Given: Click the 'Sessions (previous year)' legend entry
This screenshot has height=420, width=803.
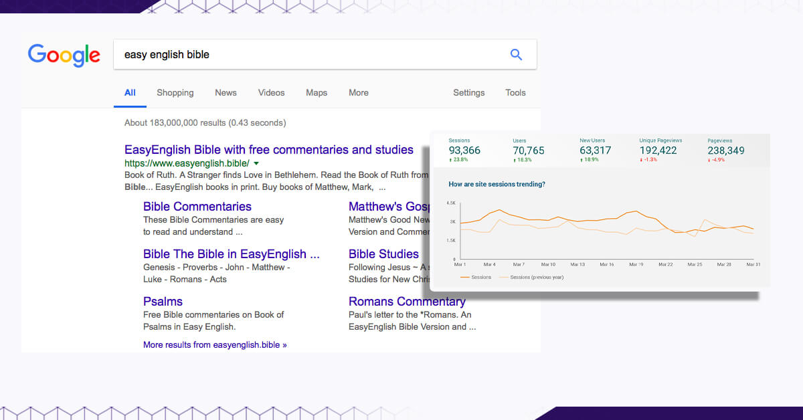Looking at the screenshot, I should pyautogui.click(x=531, y=277).
